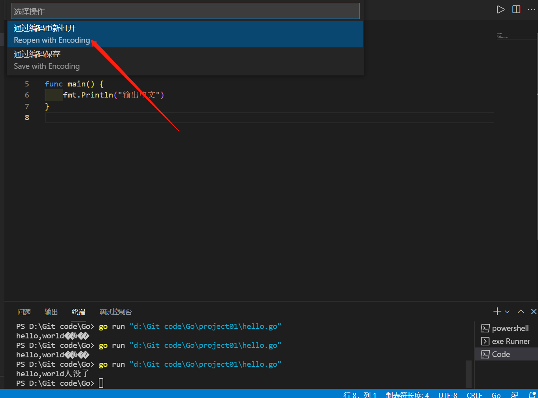This screenshot has width=538, height=398.
Task: Click output line hello,world人没了
Action: (53, 374)
